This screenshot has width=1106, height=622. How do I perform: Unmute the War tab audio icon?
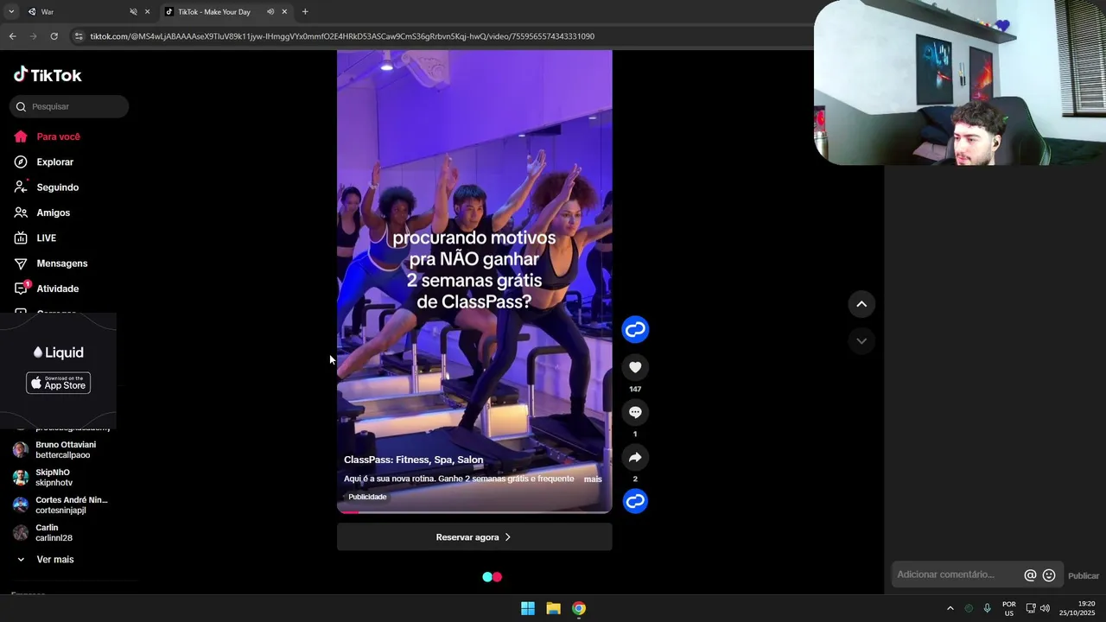point(133,12)
